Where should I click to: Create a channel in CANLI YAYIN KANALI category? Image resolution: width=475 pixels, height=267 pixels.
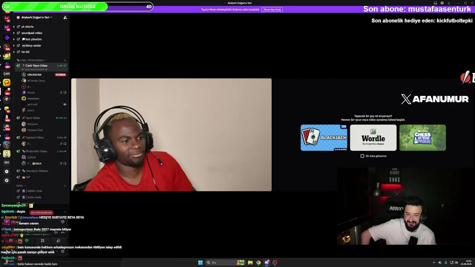[x=65, y=60]
